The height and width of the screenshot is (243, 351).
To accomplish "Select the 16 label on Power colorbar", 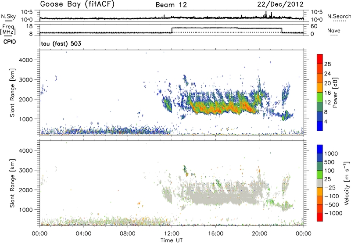I will [x=327, y=93].
